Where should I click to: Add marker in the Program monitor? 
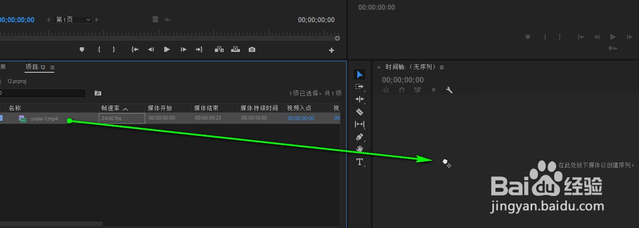point(528,37)
